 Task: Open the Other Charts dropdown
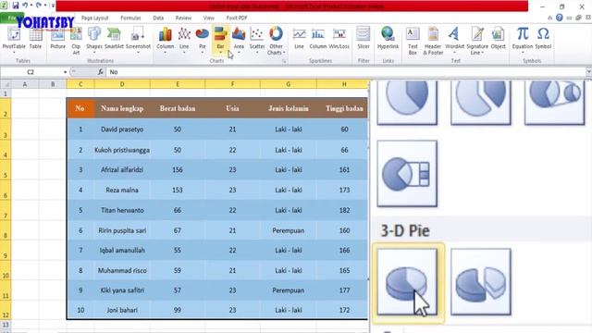click(276, 41)
